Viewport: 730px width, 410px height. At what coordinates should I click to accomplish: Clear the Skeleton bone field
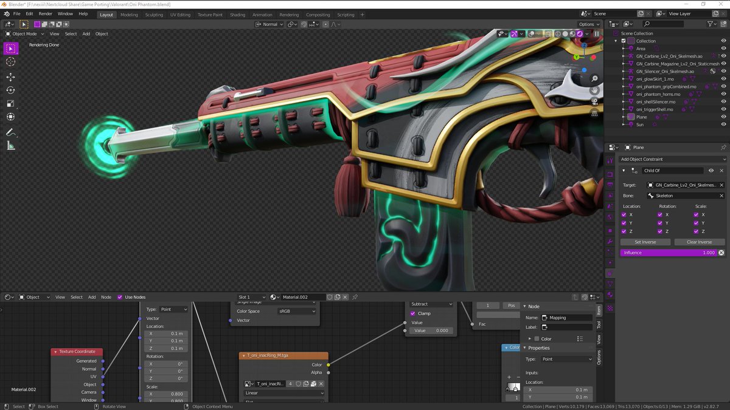(722, 196)
